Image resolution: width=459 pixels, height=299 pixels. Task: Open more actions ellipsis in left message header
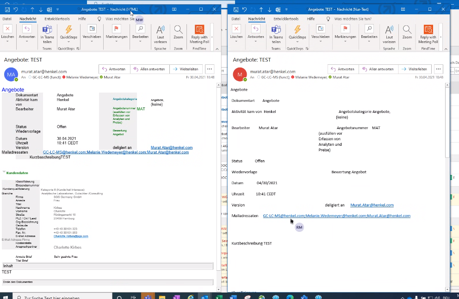[210, 69]
